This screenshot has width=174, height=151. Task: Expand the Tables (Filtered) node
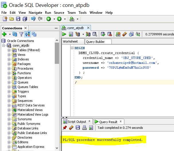pyautogui.click(x=9, y=50)
